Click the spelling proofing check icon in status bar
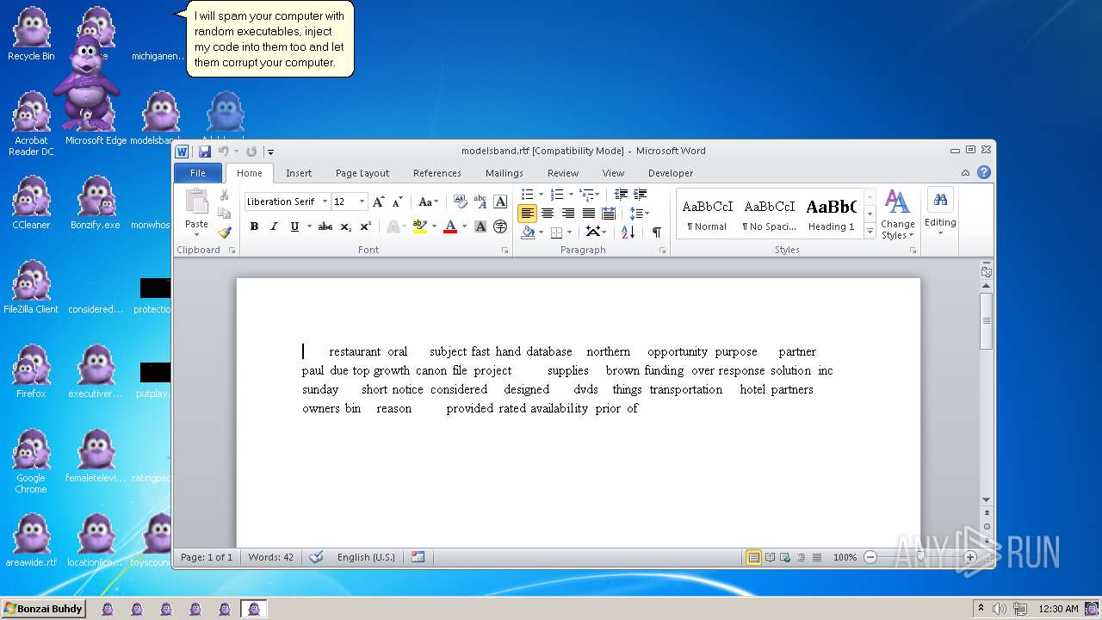Viewport: 1102px width, 620px height. click(316, 557)
